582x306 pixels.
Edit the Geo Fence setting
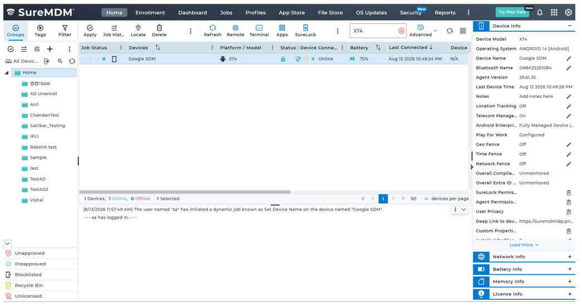pyautogui.click(x=569, y=145)
